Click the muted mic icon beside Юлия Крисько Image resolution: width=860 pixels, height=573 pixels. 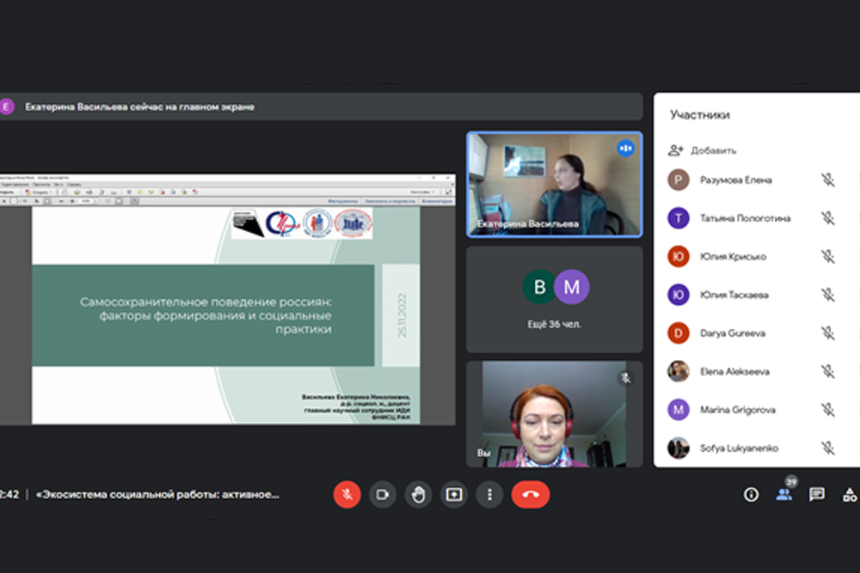pyautogui.click(x=827, y=257)
